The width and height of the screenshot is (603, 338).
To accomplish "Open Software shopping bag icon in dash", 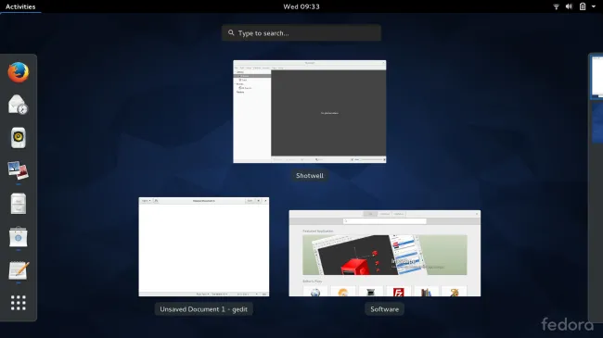I will [x=18, y=237].
